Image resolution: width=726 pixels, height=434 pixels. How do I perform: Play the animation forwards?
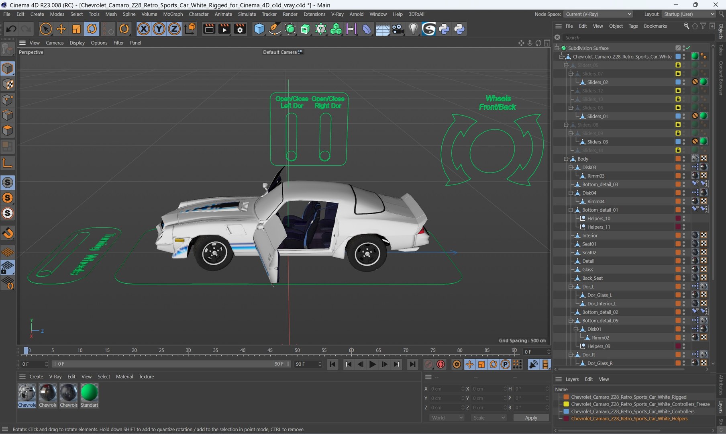coord(372,364)
